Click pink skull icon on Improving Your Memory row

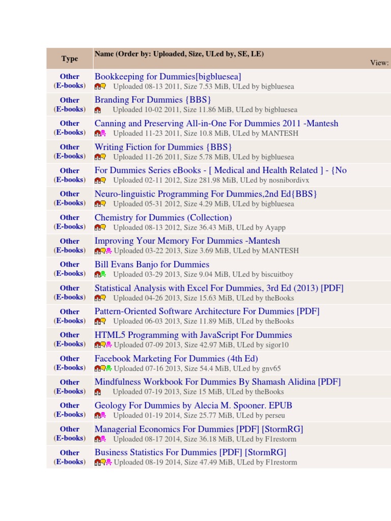[x=109, y=250]
